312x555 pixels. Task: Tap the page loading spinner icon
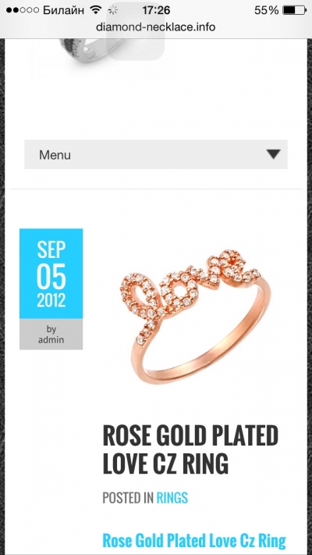coord(112,10)
